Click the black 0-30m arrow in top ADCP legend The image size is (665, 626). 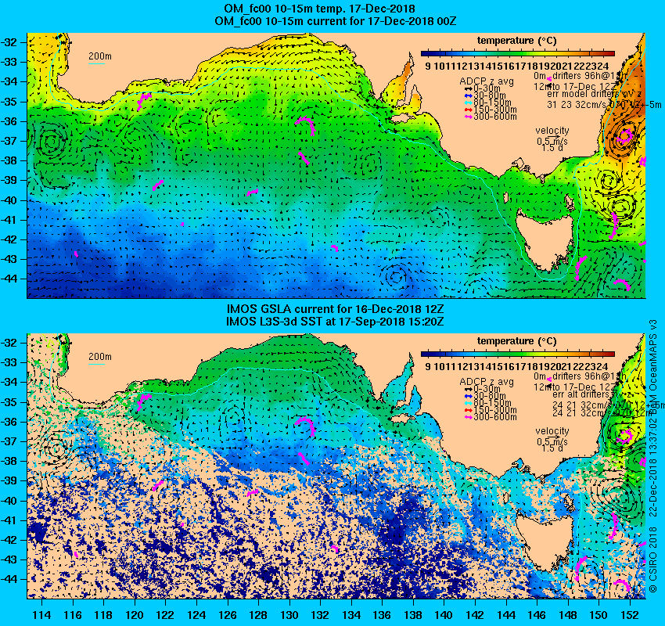(468, 89)
